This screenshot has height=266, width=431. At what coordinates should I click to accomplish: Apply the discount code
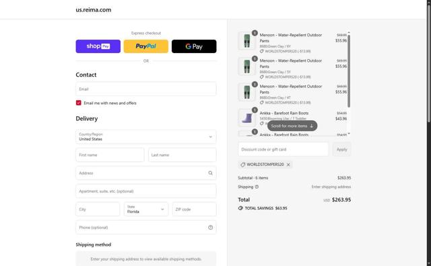(341, 149)
